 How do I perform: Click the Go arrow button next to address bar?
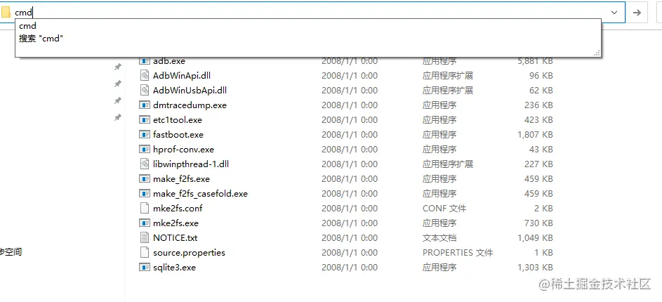637,13
